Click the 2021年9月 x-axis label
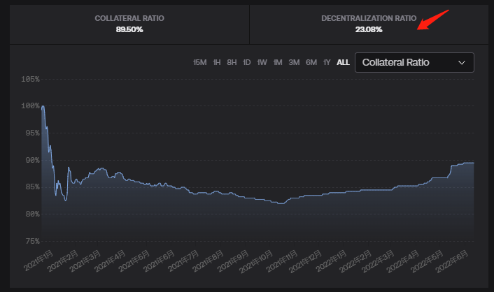The height and width of the screenshot is (292, 494). [233, 261]
